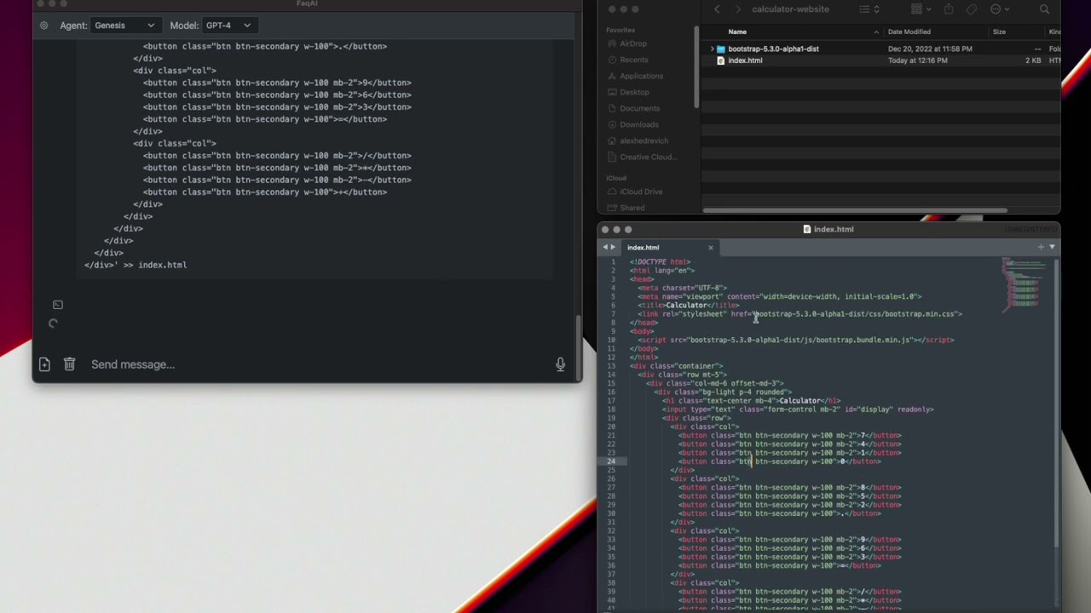The image size is (1091, 613).
Task: Open Finder group-by dropdown
Action: click(921, 9)
